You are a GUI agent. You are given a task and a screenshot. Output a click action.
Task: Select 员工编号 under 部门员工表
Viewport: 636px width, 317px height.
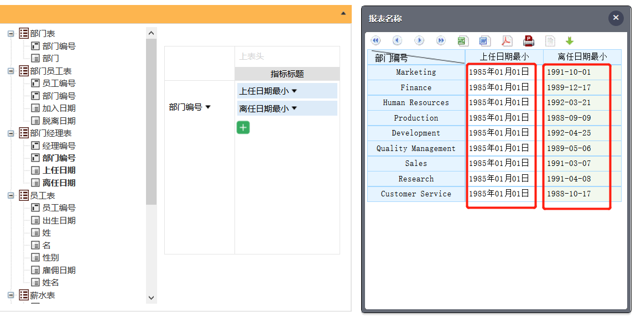(x=59, y=83)
